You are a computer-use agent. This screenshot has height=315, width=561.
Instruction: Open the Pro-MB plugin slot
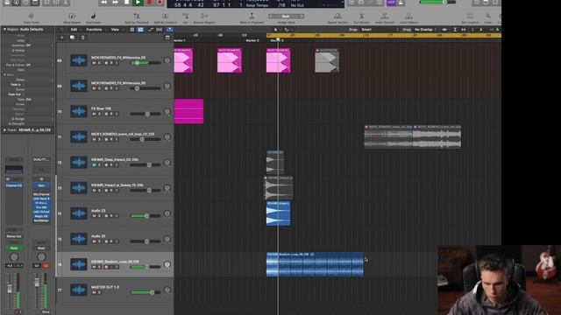click(x=41, y=207)
